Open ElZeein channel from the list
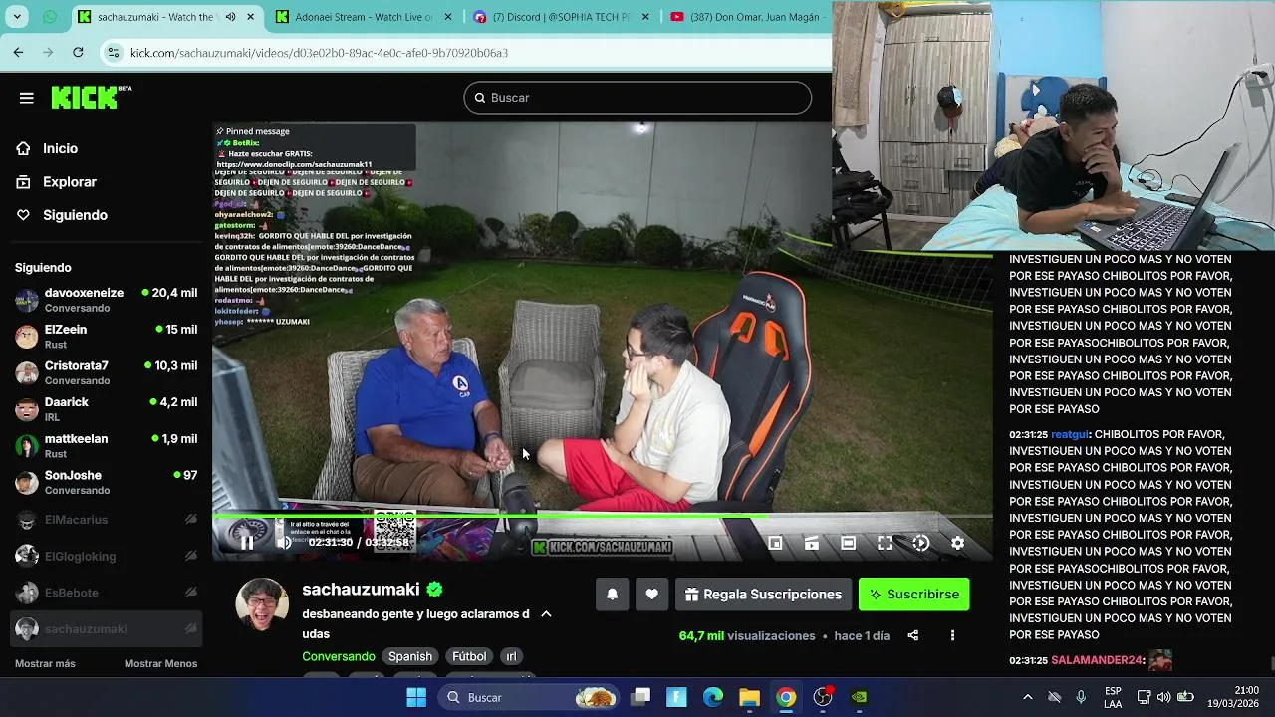The width and height of the screenshot is (1275, 717). pyautogui.click(x=107, y=337)
